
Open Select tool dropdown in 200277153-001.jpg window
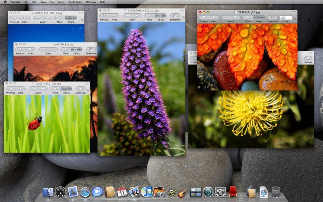[70, 89]
